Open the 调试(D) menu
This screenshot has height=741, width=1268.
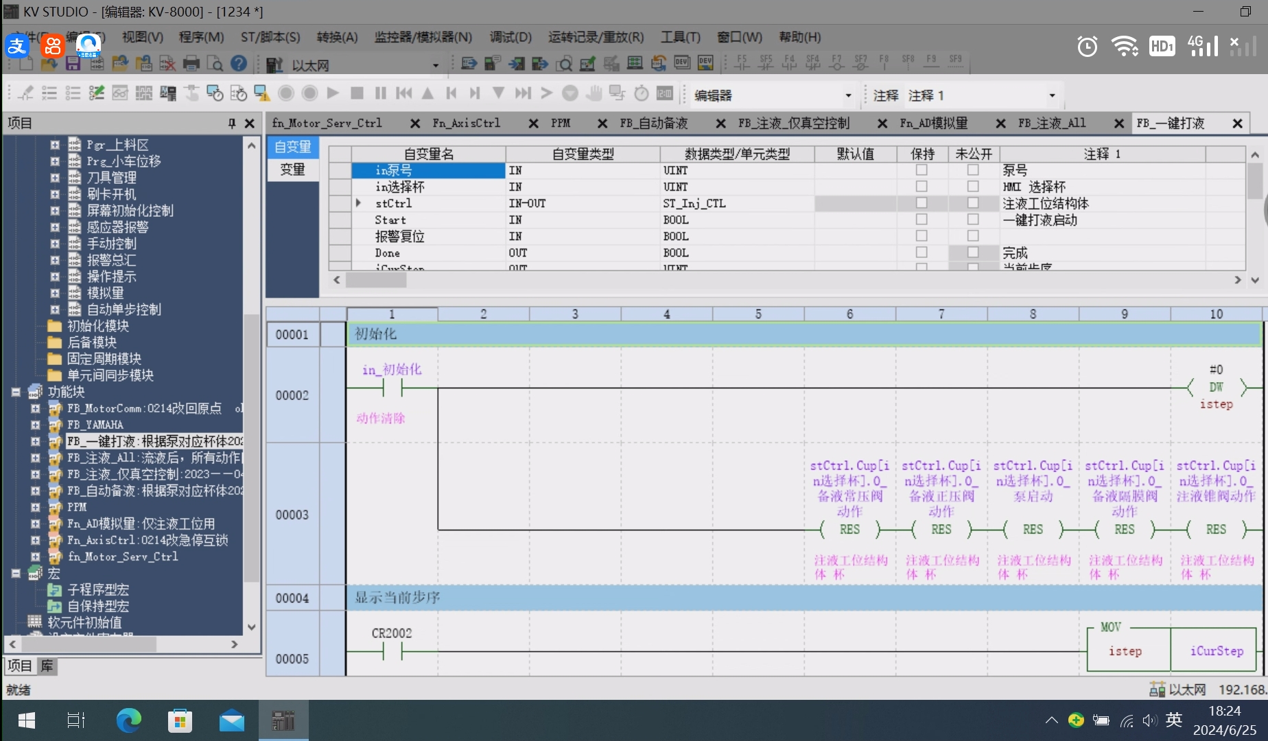click(x=510, y=37)
